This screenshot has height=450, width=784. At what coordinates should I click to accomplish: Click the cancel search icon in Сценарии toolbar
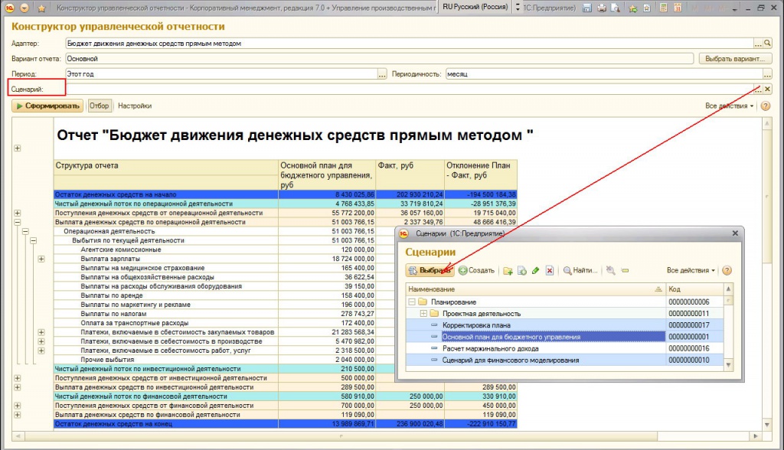point(610,270)
